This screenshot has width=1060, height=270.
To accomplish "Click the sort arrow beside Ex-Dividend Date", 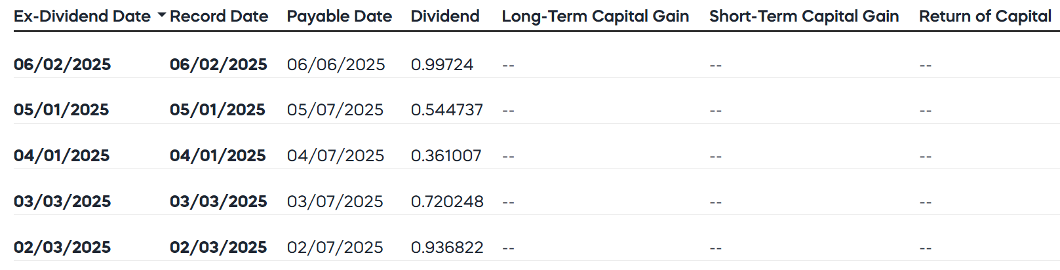I will coord(161,15).
